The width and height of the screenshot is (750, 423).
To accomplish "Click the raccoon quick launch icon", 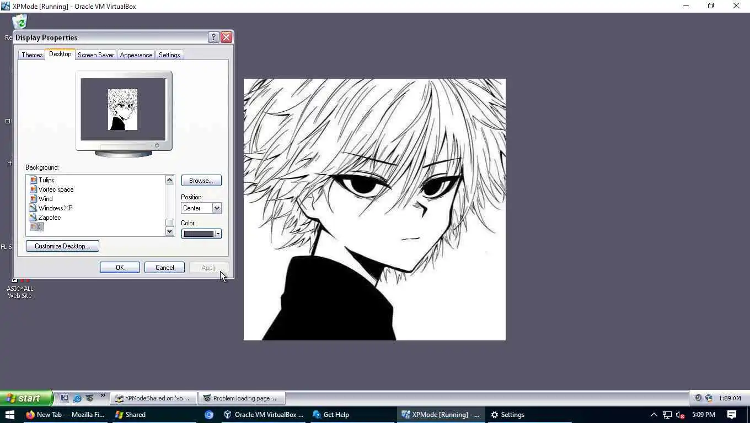I will tap(89, 398).
